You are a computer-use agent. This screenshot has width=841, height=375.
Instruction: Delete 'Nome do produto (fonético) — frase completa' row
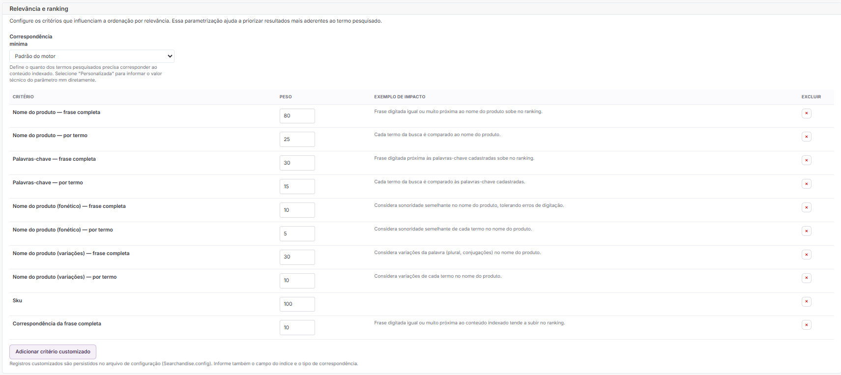[x=806, y=207]
